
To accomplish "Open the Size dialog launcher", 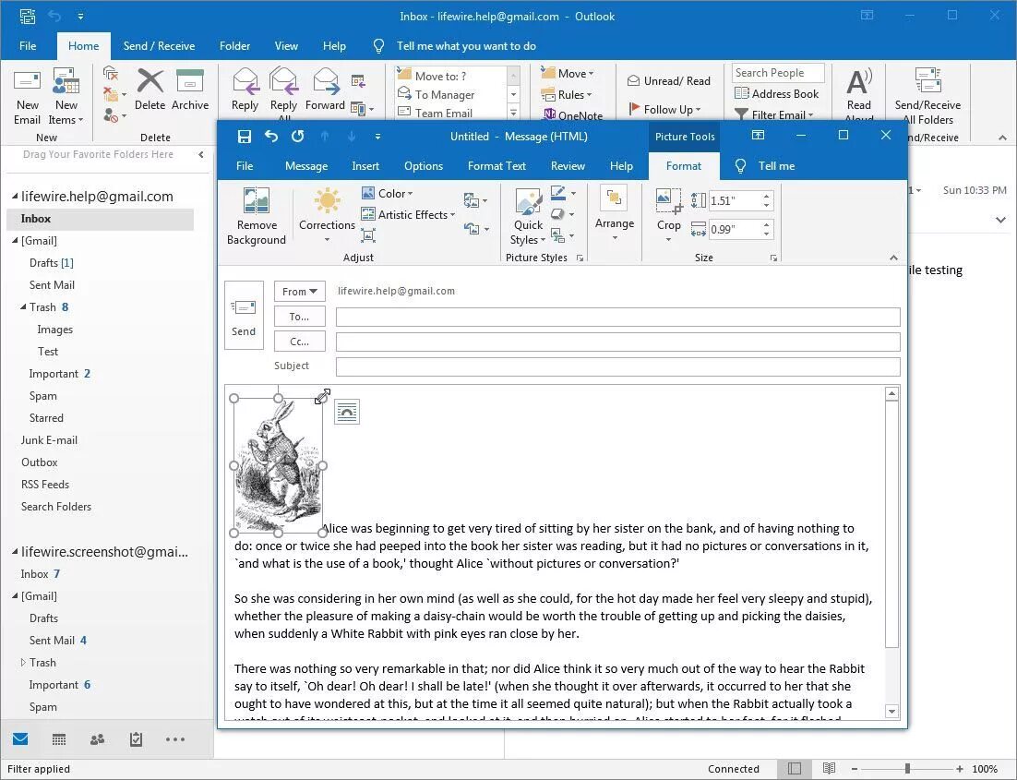I will (773, 258).
